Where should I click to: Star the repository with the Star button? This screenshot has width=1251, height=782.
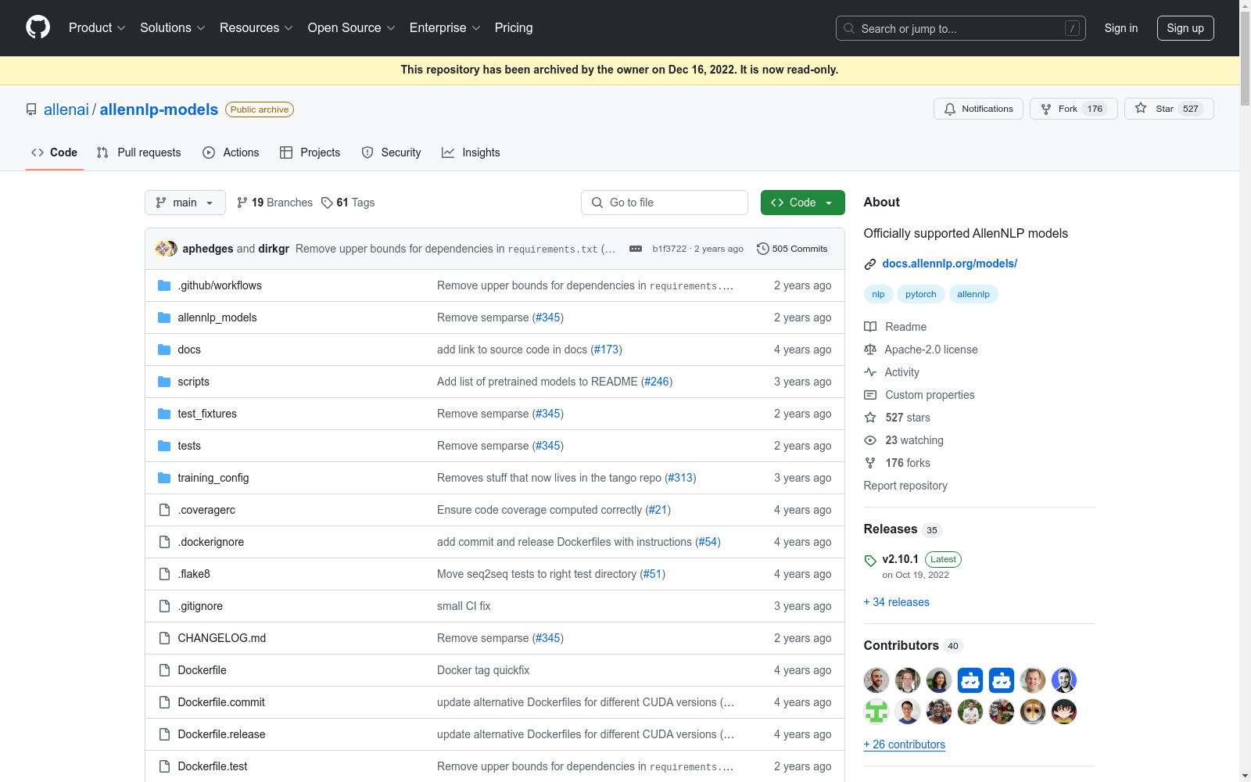pyautogui.click(x=1169, y=109)
